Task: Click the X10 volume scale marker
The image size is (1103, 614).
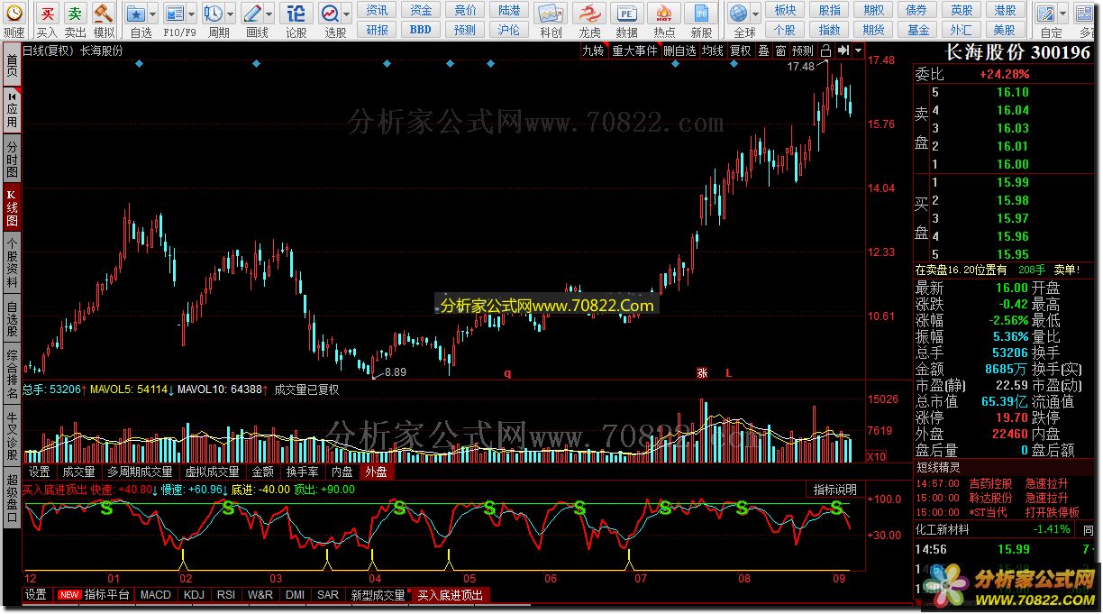Action: 875,457
